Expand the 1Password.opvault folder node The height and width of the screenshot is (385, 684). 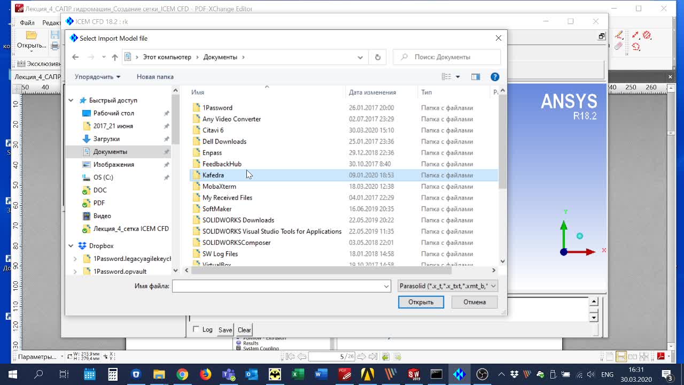pos(75,272)
